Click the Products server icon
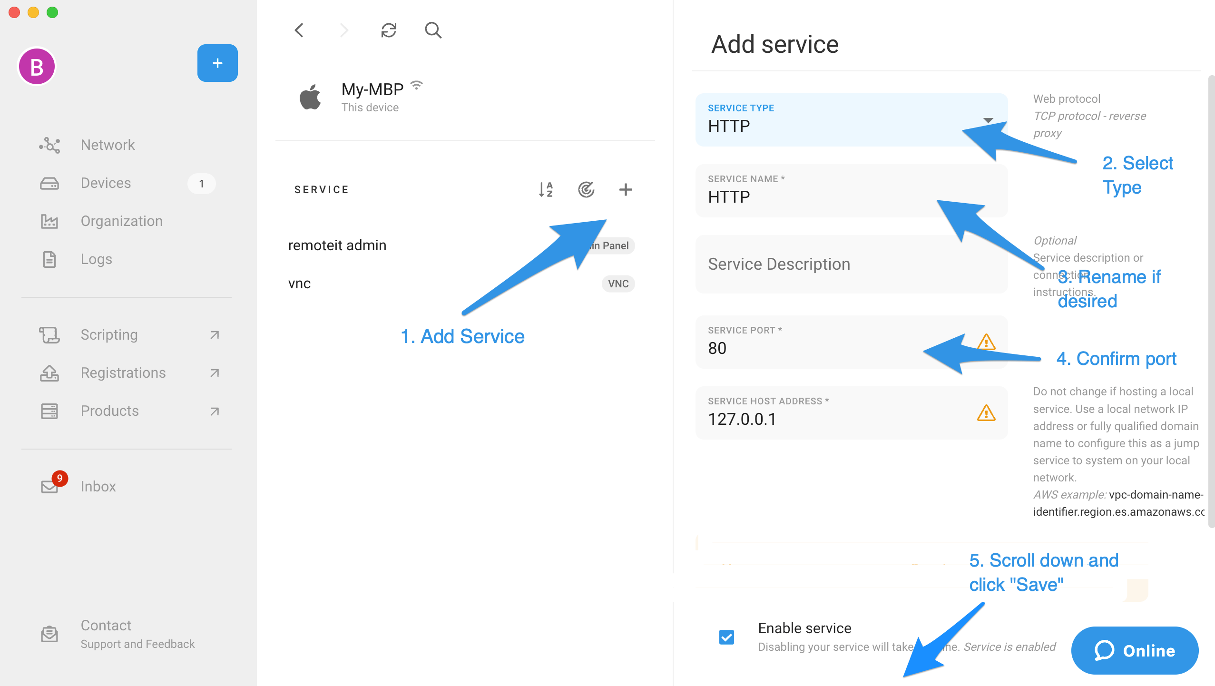This screenshot has width=1215, height=686. 49,411
